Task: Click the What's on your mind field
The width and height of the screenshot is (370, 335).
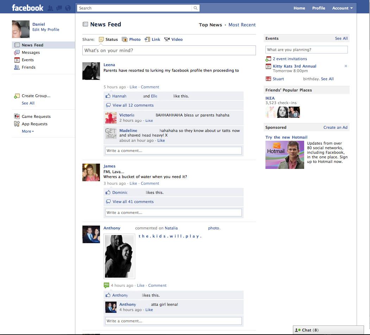Action: 169,50
